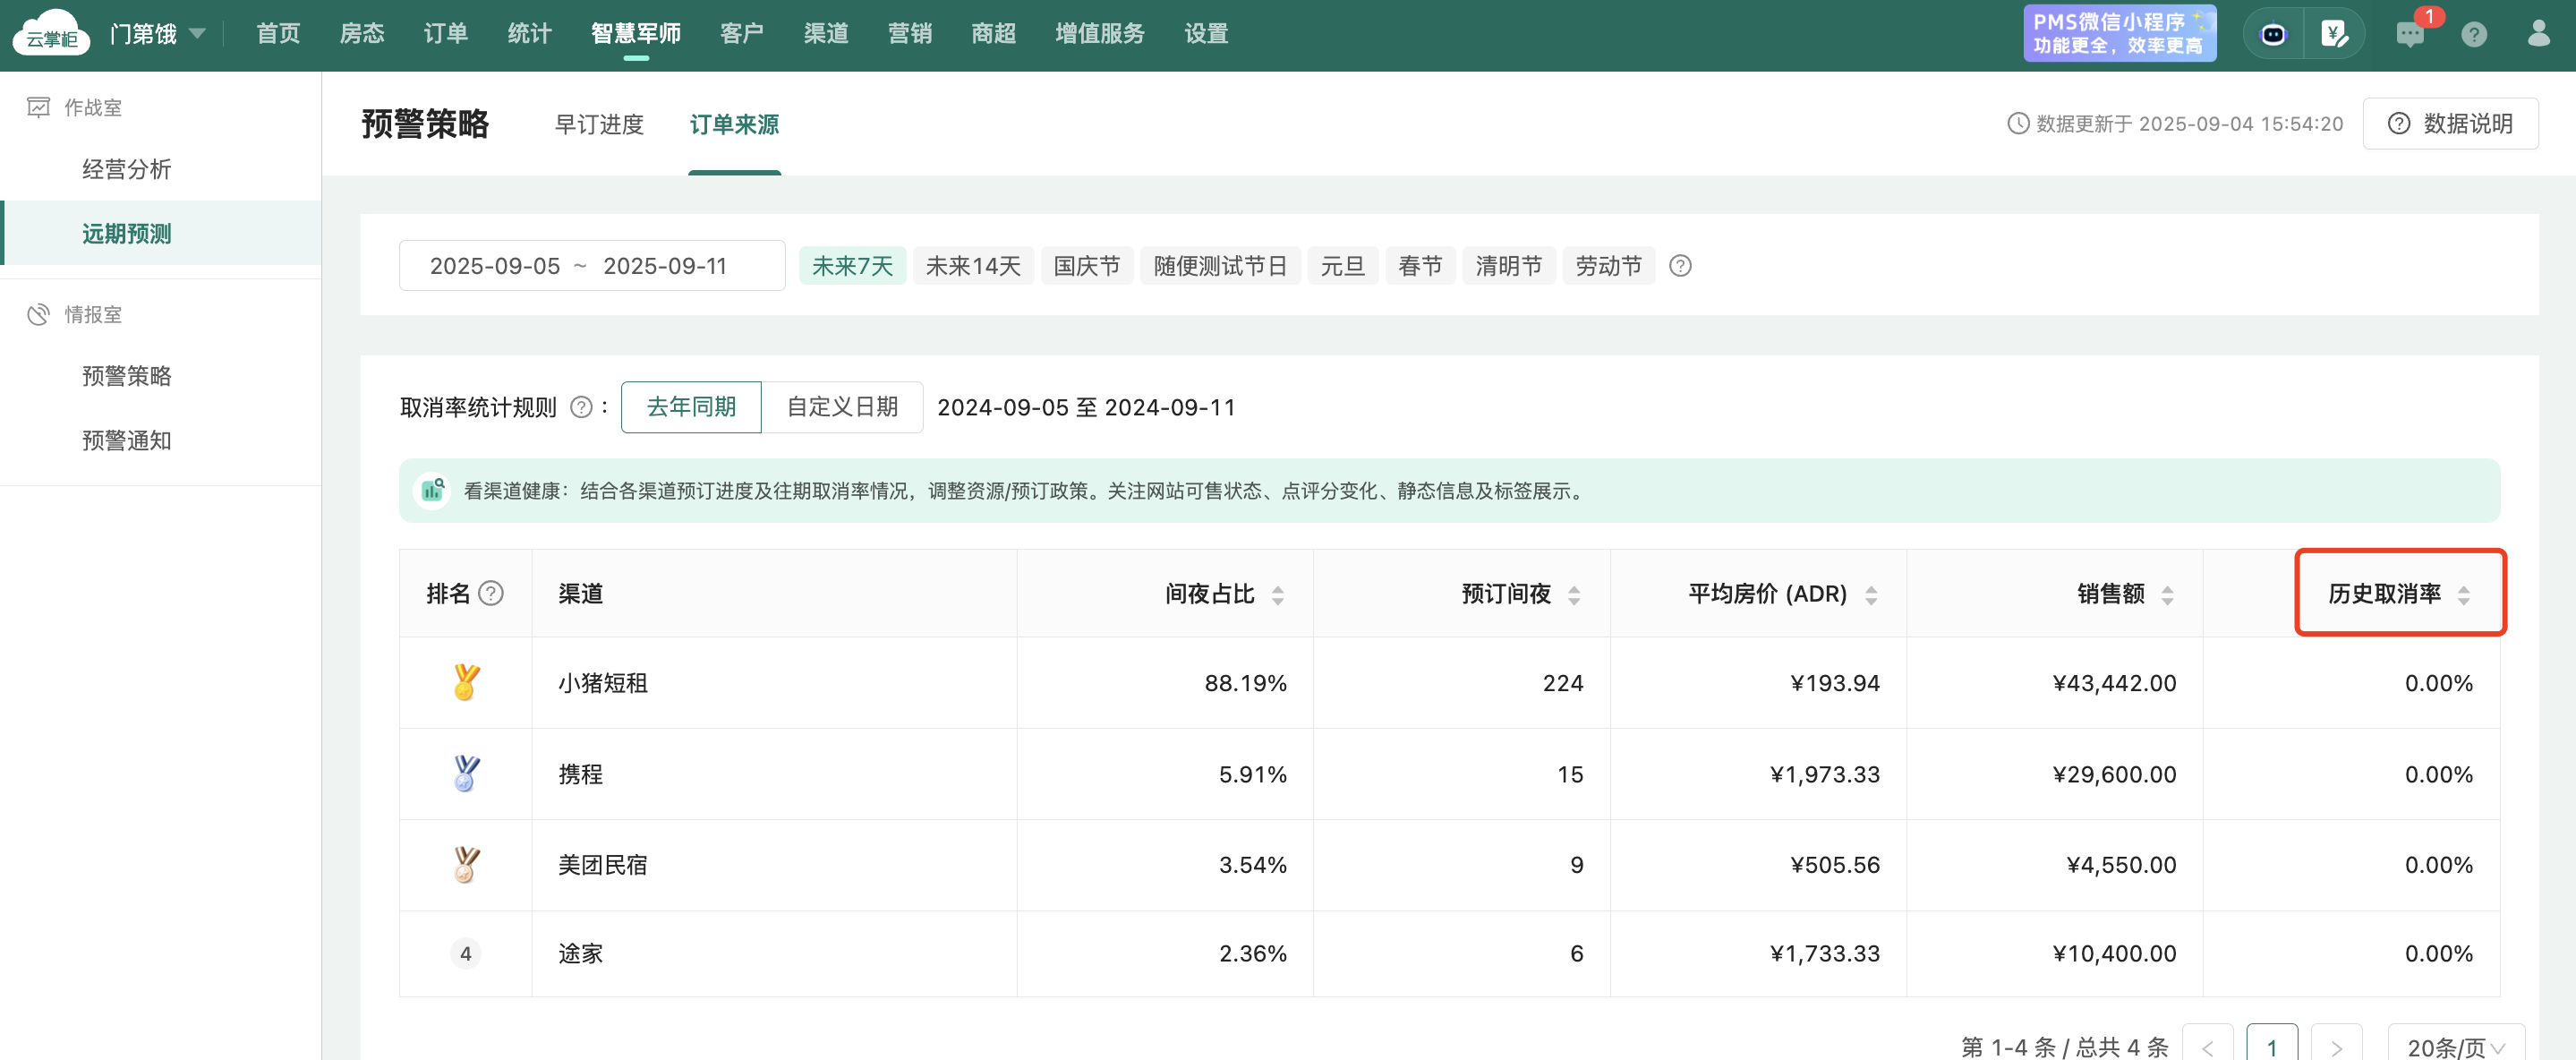The width and height of the screenshot is (2576, 1060).
Task: Open the 客户 menu
Action: tap(742, 34)
